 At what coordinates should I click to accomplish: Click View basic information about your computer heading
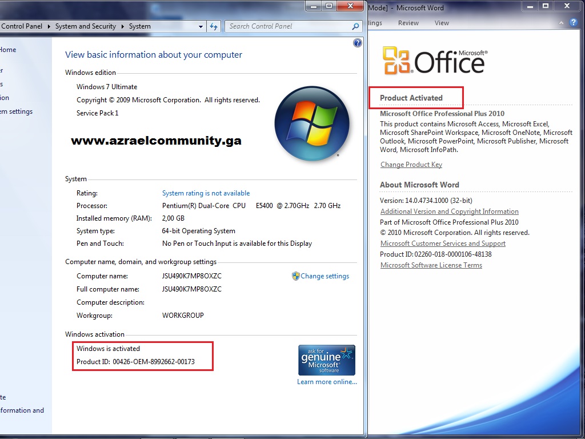[154, 54]
